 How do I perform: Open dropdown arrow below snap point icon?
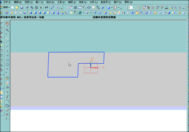tap(7, 26)
